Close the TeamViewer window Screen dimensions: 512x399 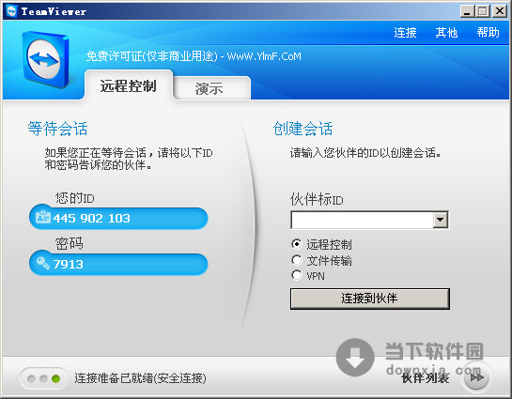click(x=500, y=11)
